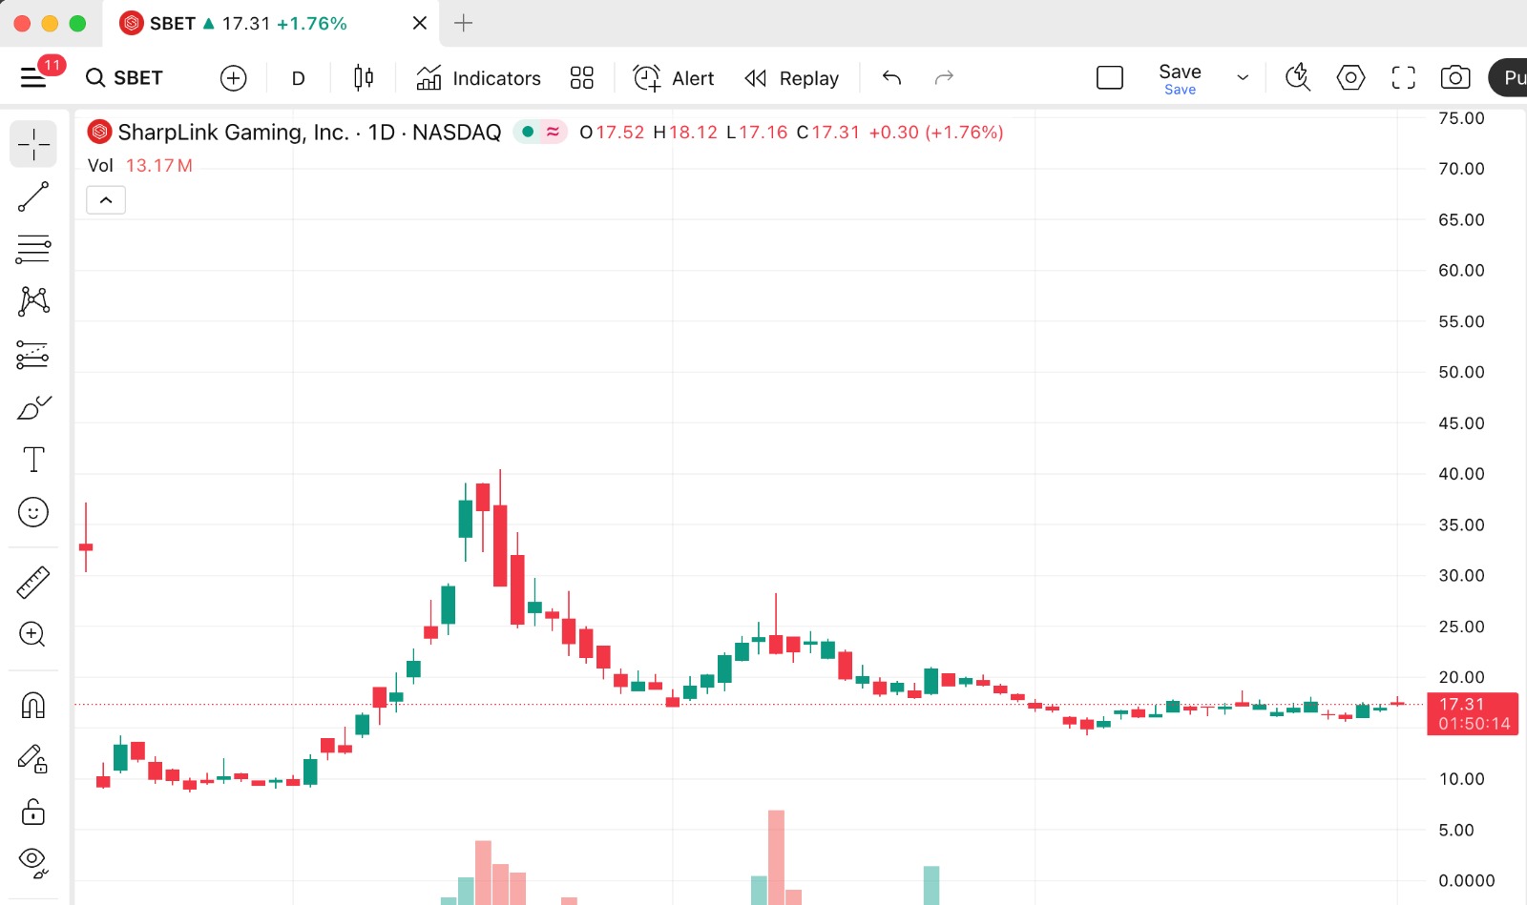Select the trend line drawing tool
Screen dimensions: 1527x905
point(33,197)
